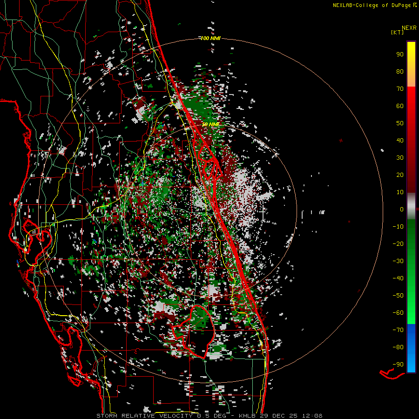Click the positive 10 scale value

click(x=400, y=192)
